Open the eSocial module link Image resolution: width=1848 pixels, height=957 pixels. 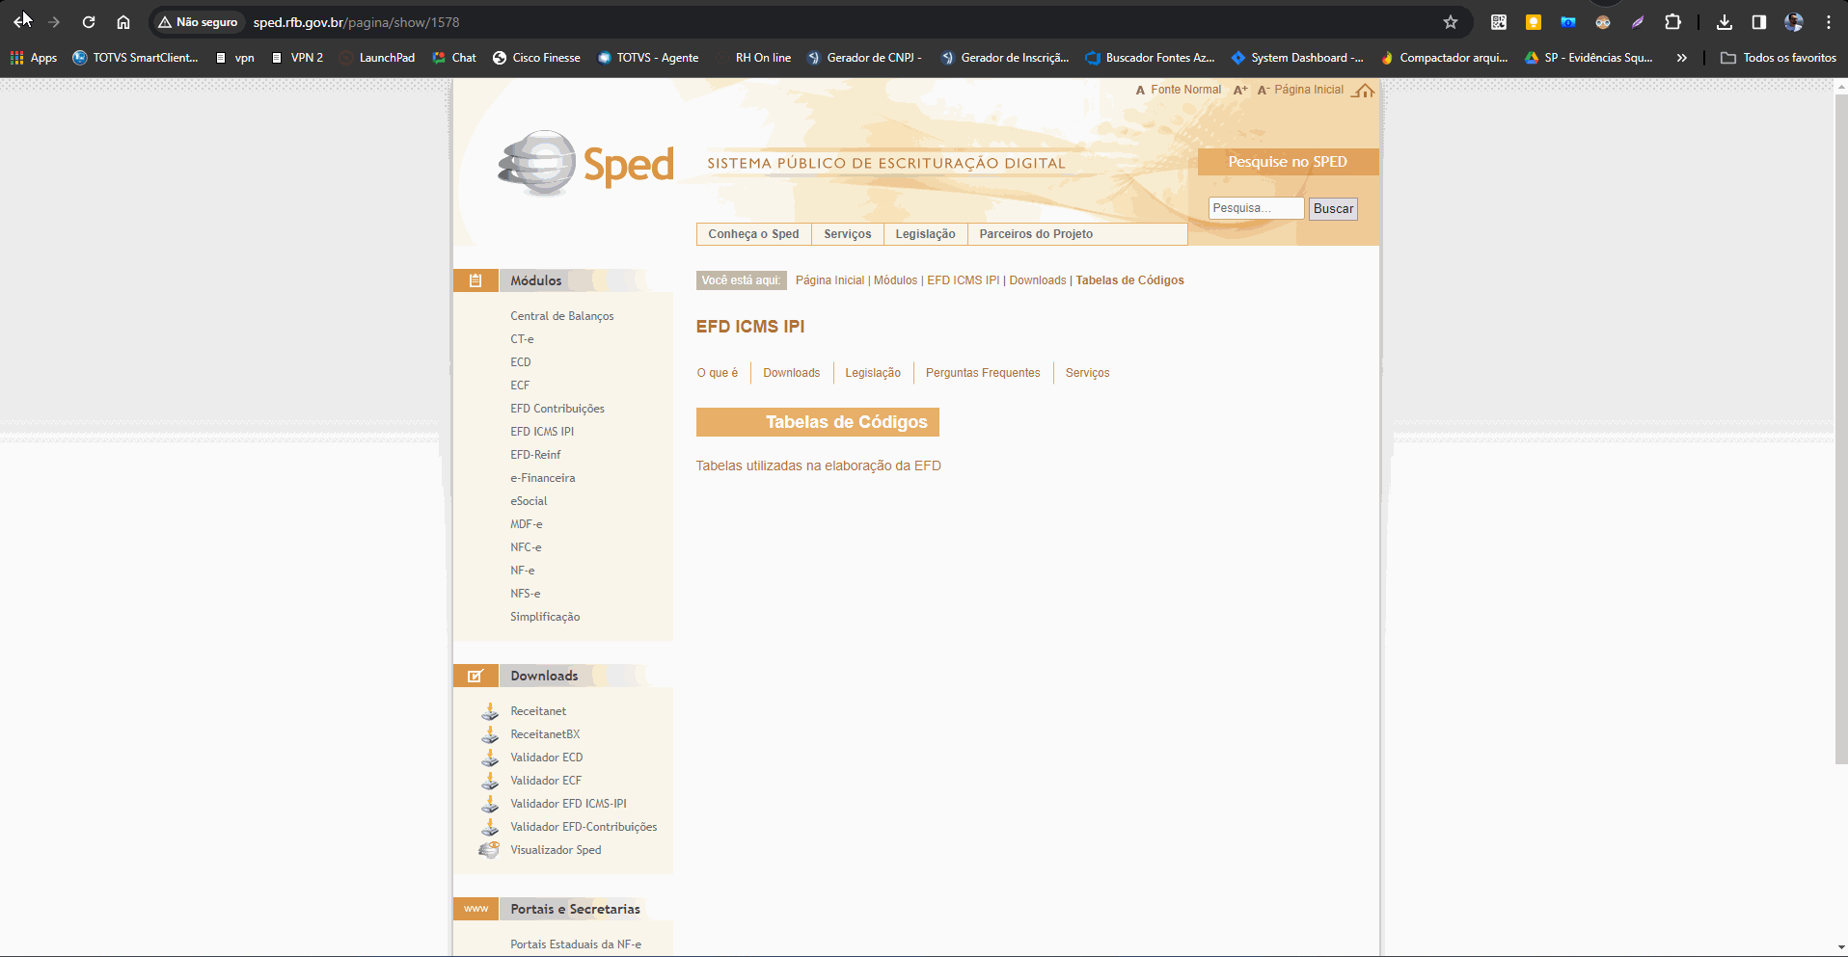coord(529,501)
